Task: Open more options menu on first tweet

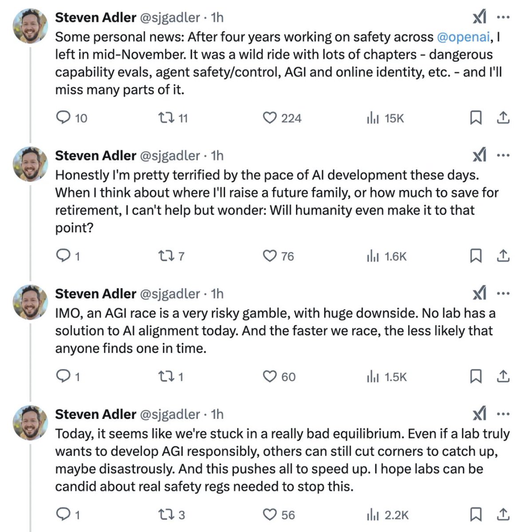Action: click(503, 17)
